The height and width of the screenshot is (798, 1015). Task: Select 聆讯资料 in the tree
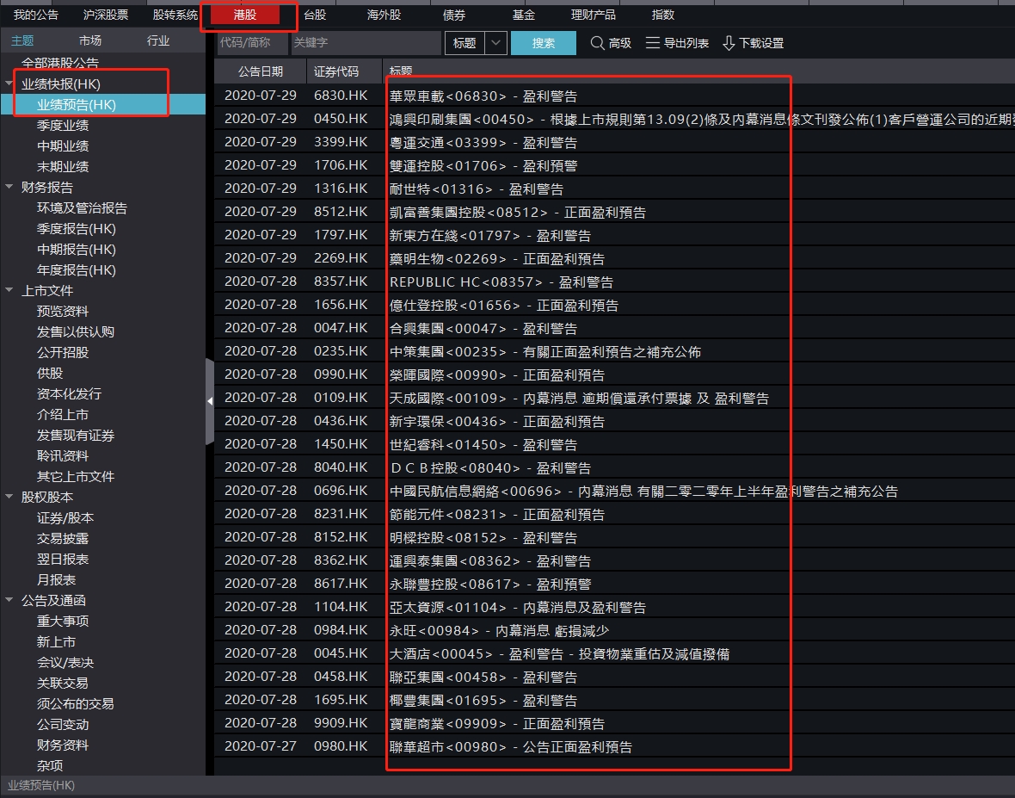point(63,456)
